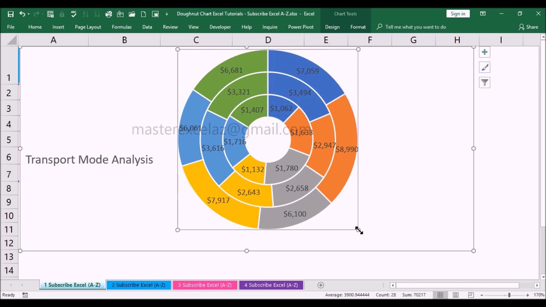546x307 pixels.
Task: Click the Save icon in quick access toolbar
Action: [11, 14]
